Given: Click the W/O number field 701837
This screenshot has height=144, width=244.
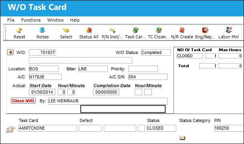Looking at the screenshot, I should pos(42,52).
